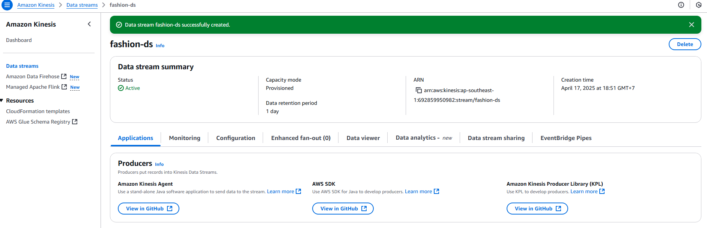Click Info link next to fashion-ds title
707x228 pixels.
tap(160, 46)
